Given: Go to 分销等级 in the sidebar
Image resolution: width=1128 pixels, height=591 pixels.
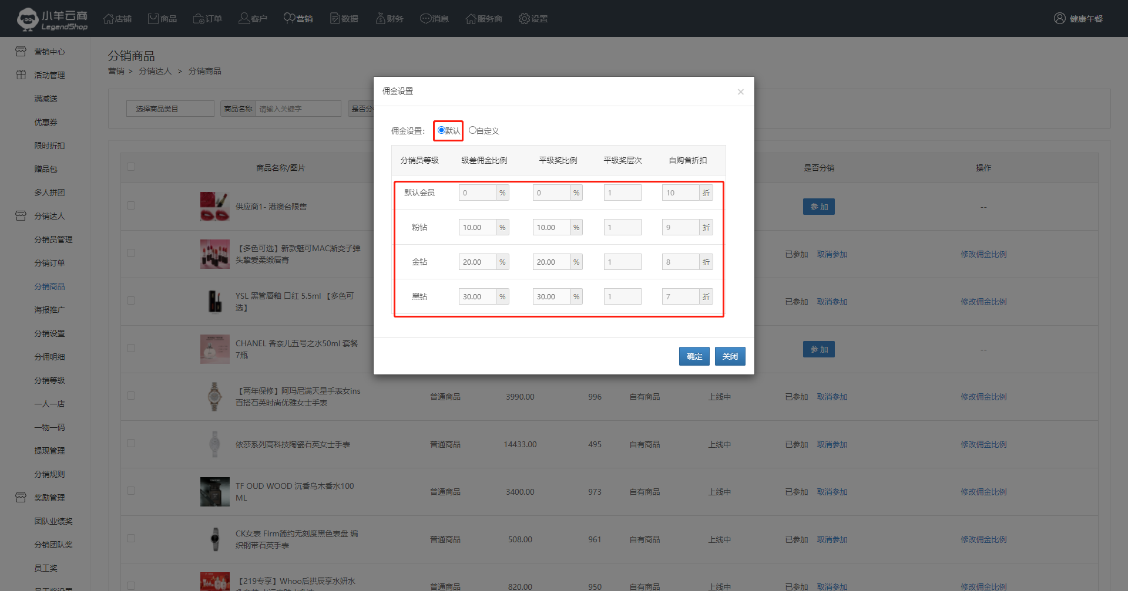Looking at the screenshot, I should pos(49,380).
